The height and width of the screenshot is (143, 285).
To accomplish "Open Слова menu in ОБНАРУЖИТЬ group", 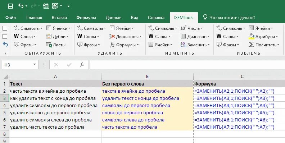I will pos(25,37).
